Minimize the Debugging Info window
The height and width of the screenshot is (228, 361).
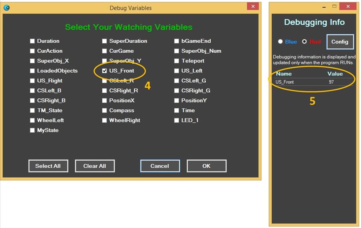324,6
